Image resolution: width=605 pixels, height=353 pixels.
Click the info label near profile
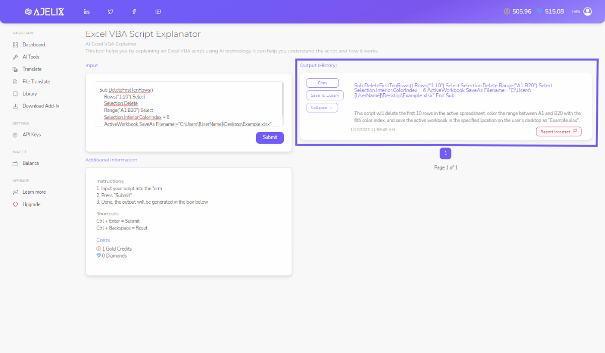[x=576, y=12]
